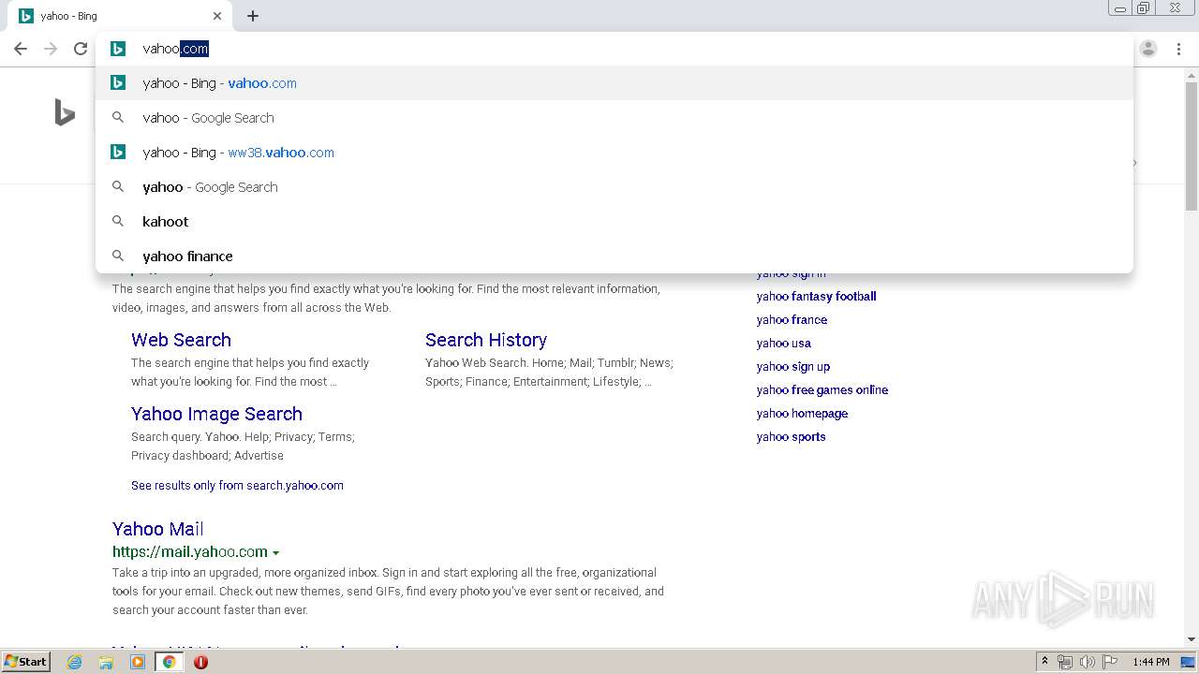Click the green https://mail.yahoo.com URL
Screen dimensions: 1199x674
[190, 551]
